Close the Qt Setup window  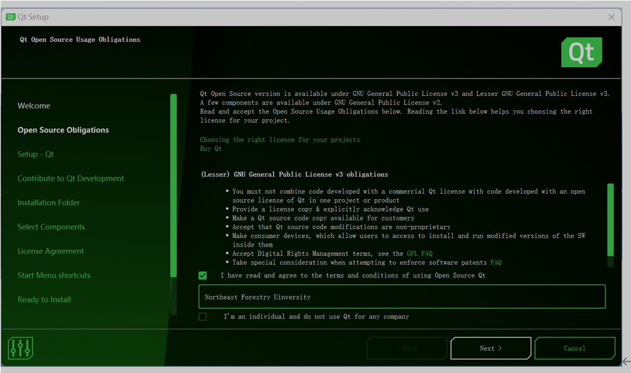[x=611, y=17]
